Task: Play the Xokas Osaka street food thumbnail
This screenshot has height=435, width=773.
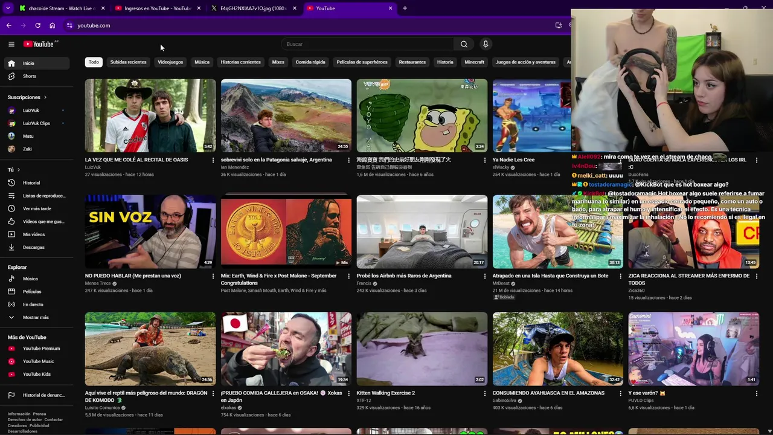Action: (286, 349)
